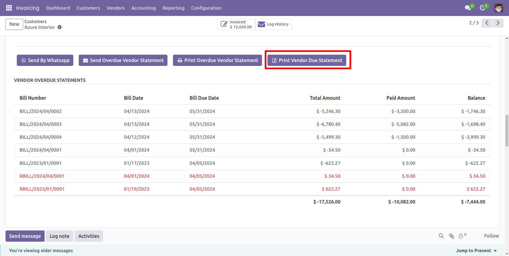Image resolution: width=509 pixels, height=256 pixels.
Task: Click the $ 622.27 red balance cell
Action: point(476,189)
